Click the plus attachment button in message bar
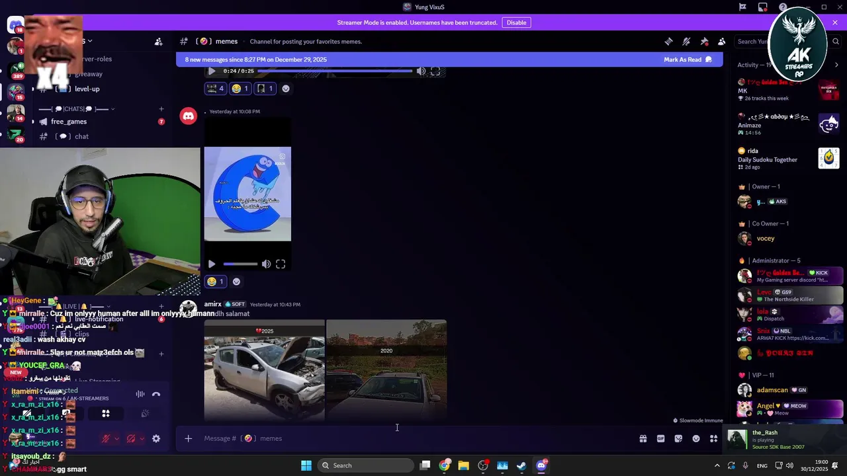Screen dimensions: 847x476 (x=188, y=438)
